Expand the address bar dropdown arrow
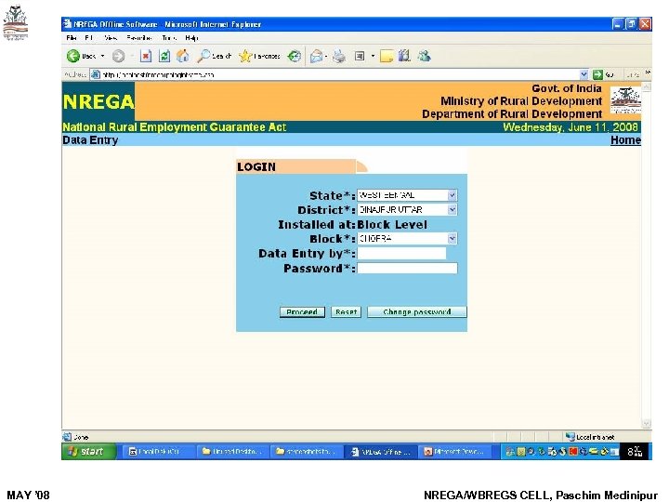 coord(584,74)
